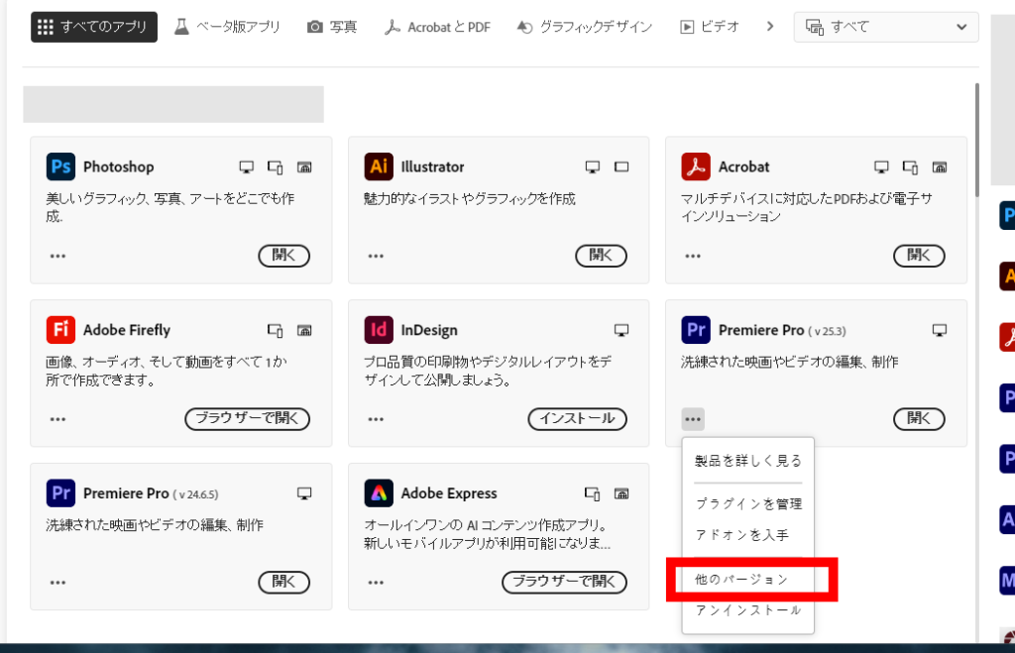Click the Photoshop Ps app icon
1015x653 pixels.
pyautogui.click(x=60, y=167)
